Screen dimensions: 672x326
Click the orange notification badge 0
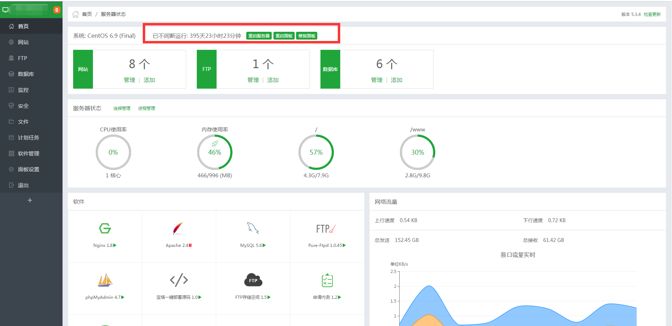click(x=57, y=10)
